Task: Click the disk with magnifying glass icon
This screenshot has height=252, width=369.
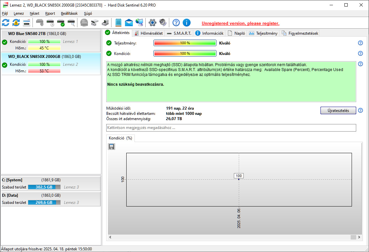Action: 71,23
